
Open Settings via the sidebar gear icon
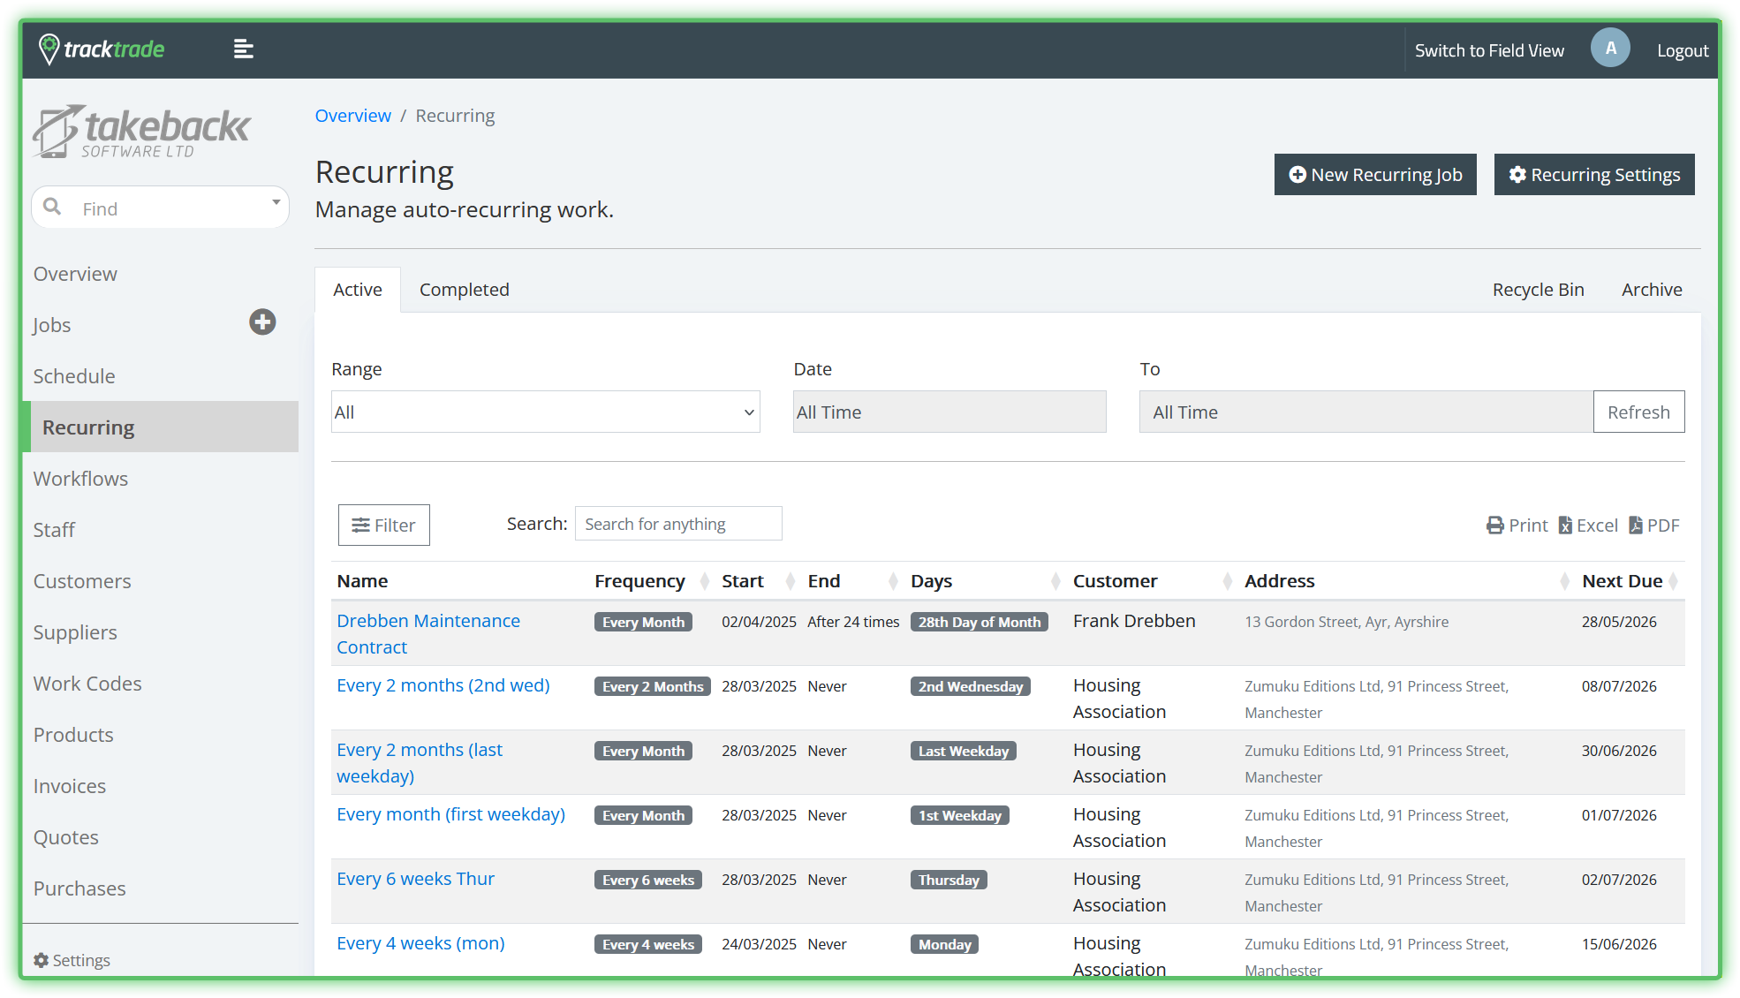coord(42,960)
